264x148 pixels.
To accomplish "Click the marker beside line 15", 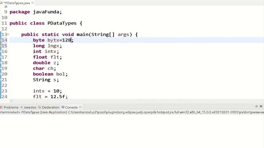I will [1, 46].
